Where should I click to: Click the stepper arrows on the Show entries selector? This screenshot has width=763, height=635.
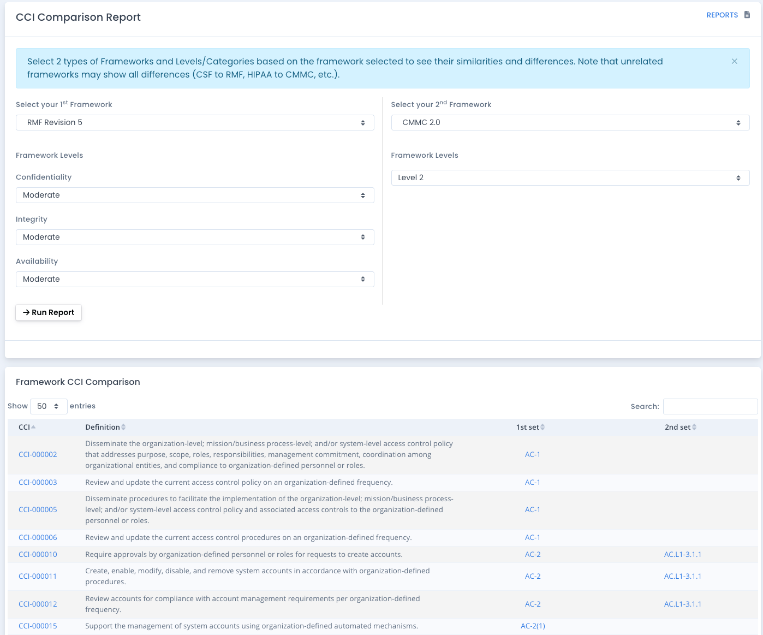point(57,406)
